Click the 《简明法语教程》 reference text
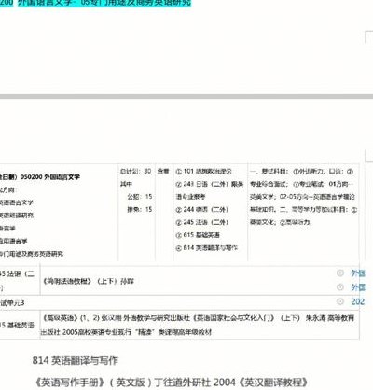Screen dimensions: 373x390 [89, 281]
